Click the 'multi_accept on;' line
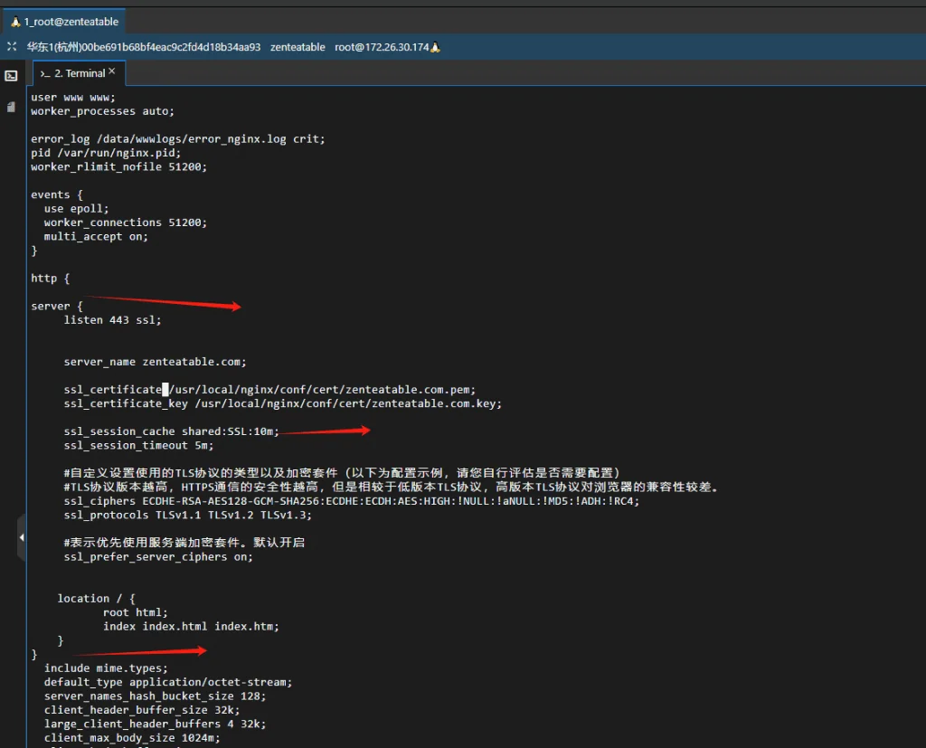This screenshot has height=748, width=926. tap(96, 236)
